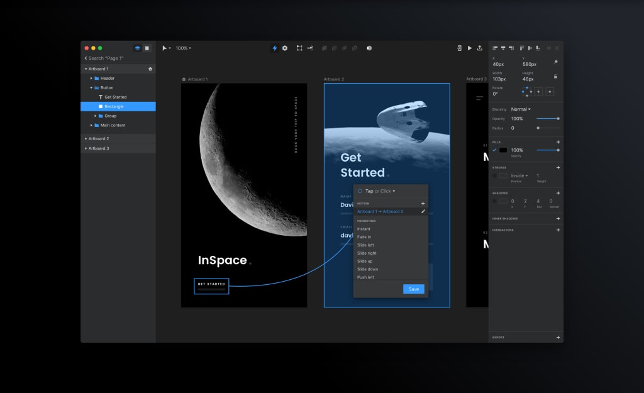
Task: Activate the prototyping lightning bolt tool
Action: (x=274, y=48)
